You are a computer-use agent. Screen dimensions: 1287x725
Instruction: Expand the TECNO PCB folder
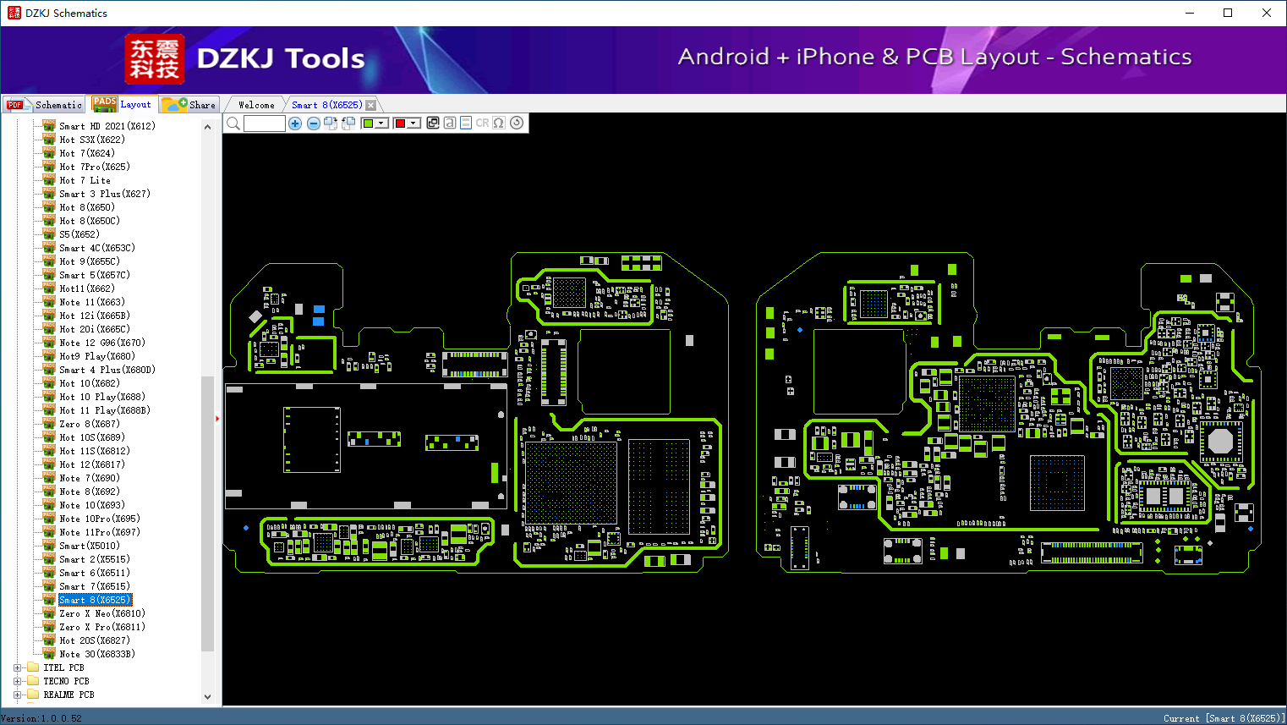18,681
